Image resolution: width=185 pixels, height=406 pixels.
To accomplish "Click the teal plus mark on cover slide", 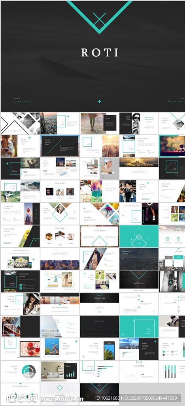I will (99, 101).
